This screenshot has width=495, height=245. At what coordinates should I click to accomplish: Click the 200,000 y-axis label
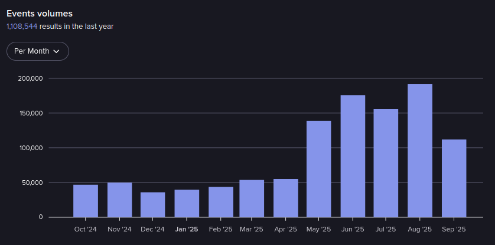click(30, 78)
